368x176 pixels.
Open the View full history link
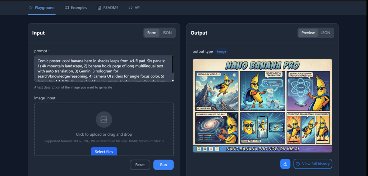click(x=313, y=164)
